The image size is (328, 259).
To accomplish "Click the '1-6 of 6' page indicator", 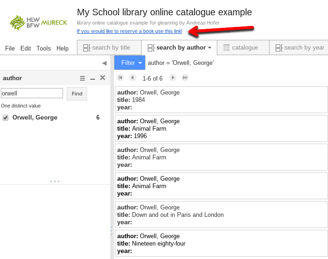I will point(152,78).
